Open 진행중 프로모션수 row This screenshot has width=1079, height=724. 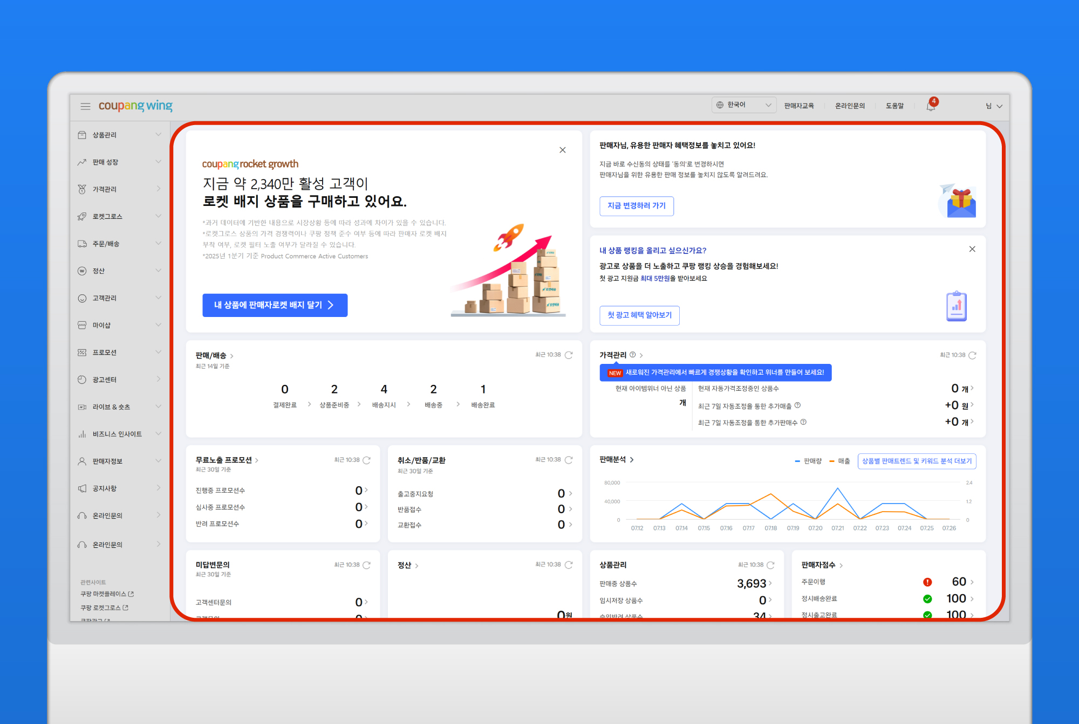[282, 491]
